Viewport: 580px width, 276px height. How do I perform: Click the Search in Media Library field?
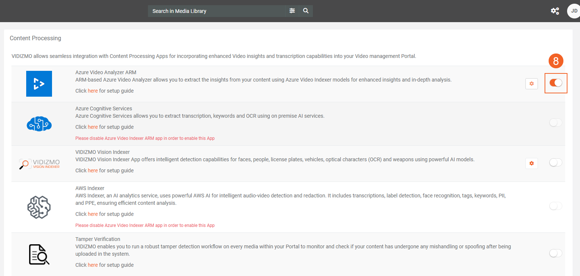click(217, 11)
